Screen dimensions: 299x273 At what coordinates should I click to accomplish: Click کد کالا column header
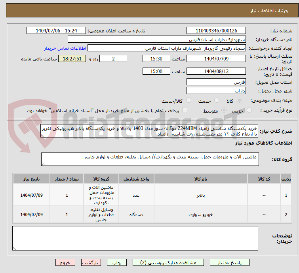pyautogui.click(x=264, y=179)
